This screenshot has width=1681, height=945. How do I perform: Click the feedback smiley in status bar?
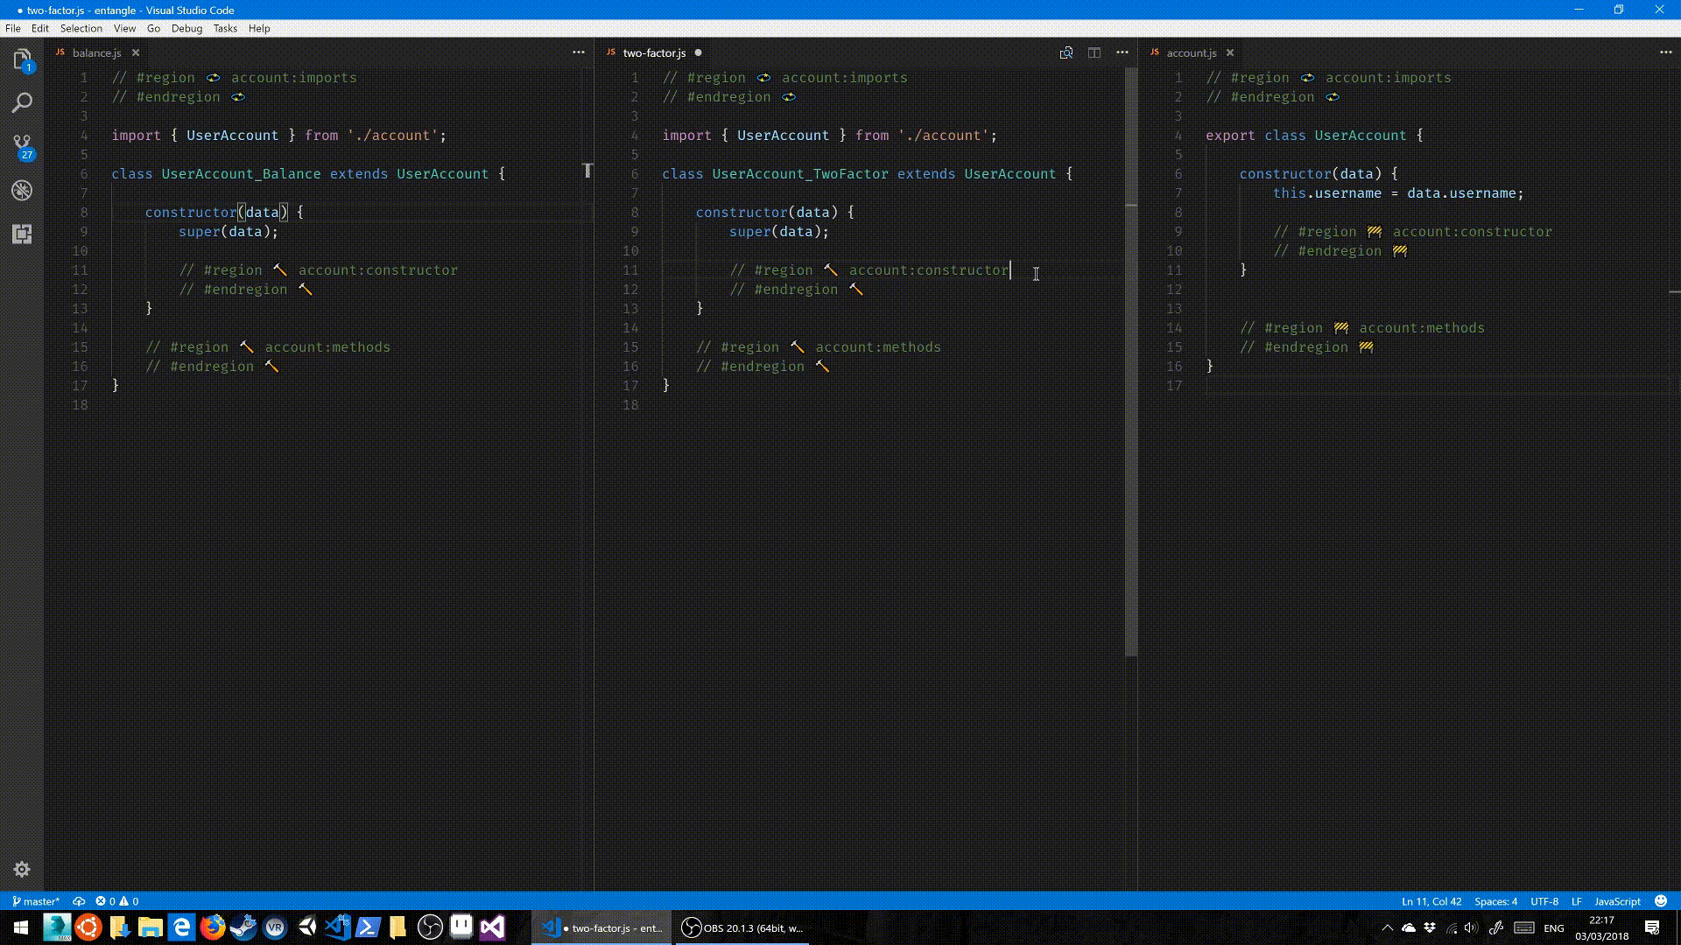coord(1660,901)
